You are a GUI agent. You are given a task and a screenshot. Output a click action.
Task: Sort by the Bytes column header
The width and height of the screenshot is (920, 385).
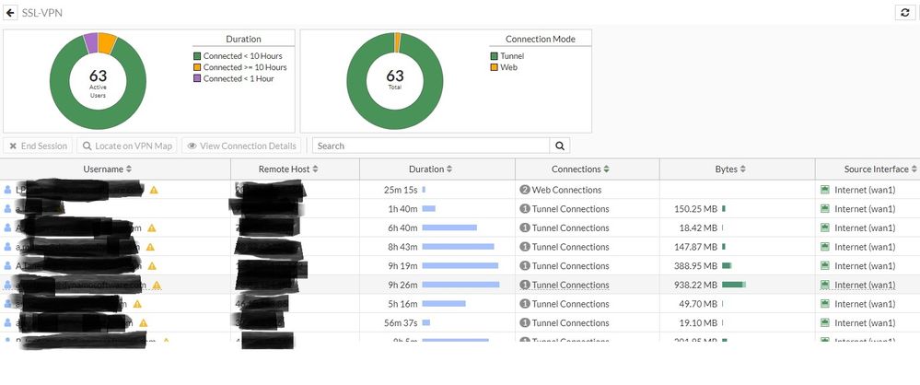[x=730, y=169]
